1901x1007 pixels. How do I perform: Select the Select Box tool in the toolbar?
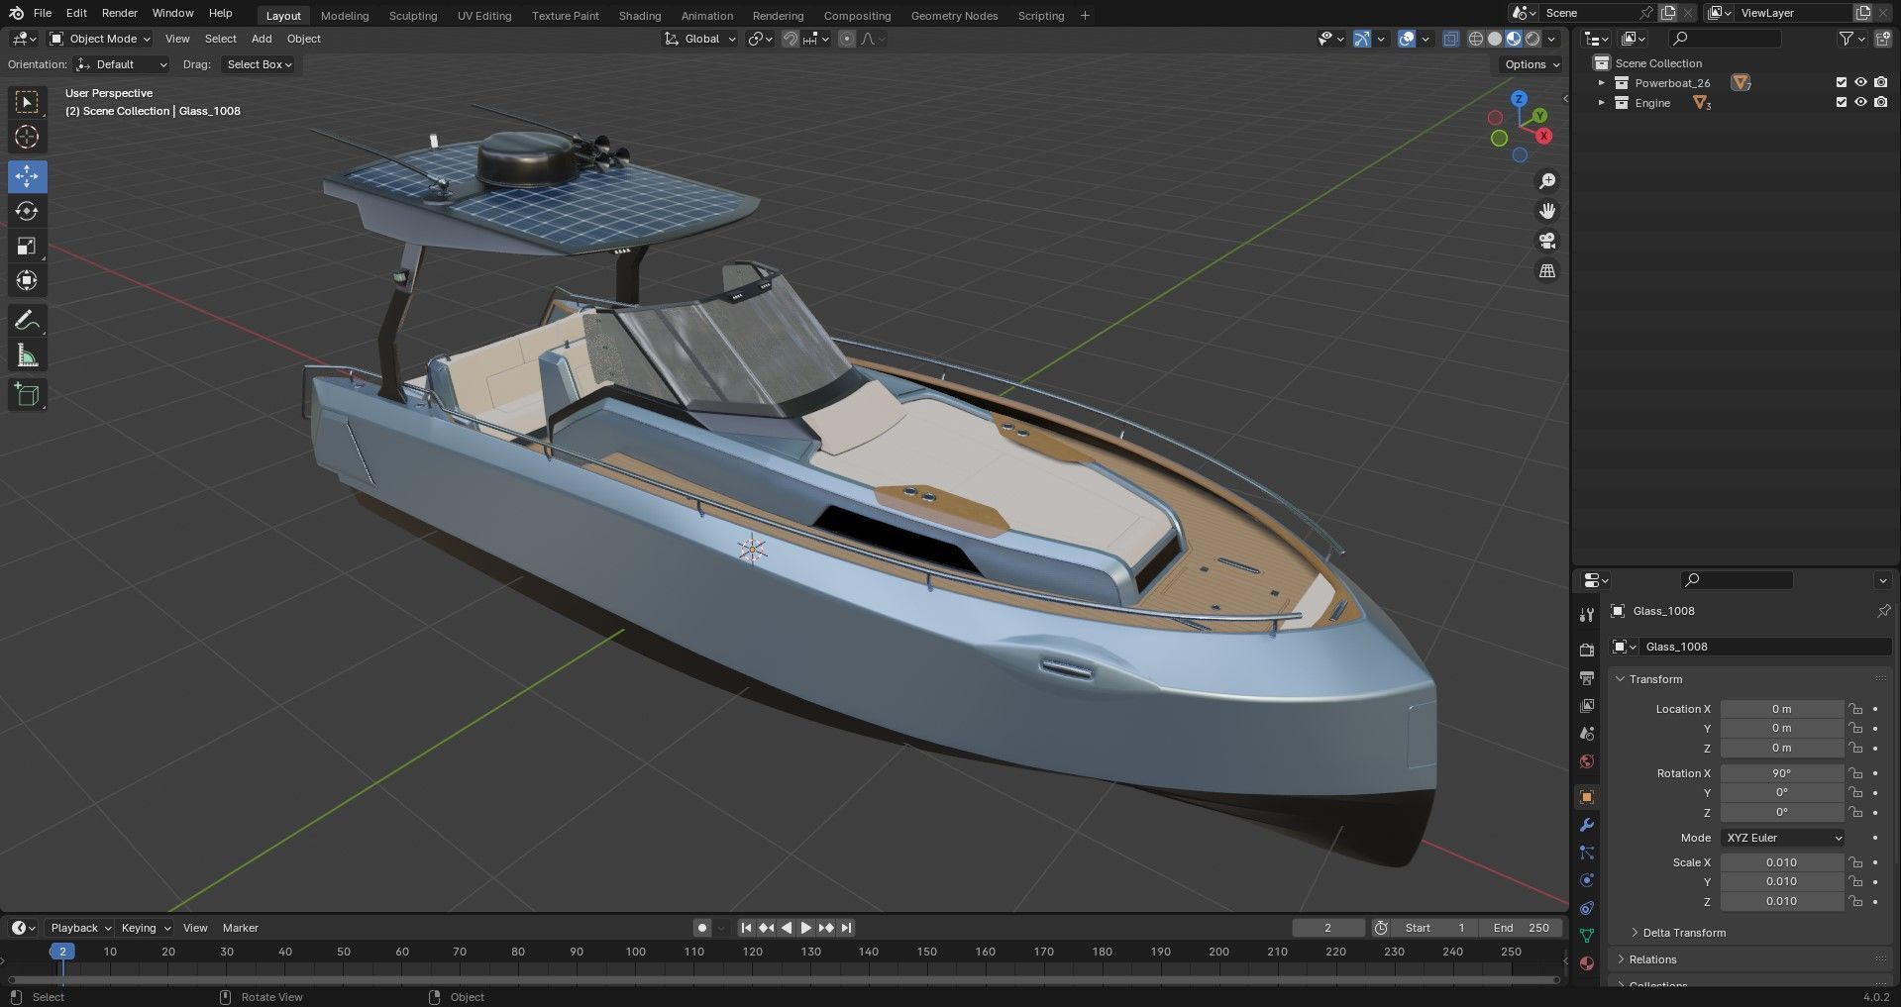pyautogui.click(x=27, y=102)
